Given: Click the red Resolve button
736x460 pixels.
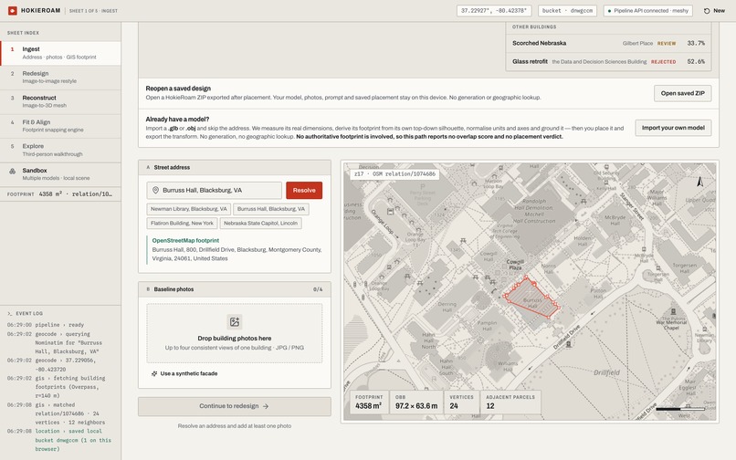Looking at the screenshot, I should pyautogui.click(x=304, y=190).
